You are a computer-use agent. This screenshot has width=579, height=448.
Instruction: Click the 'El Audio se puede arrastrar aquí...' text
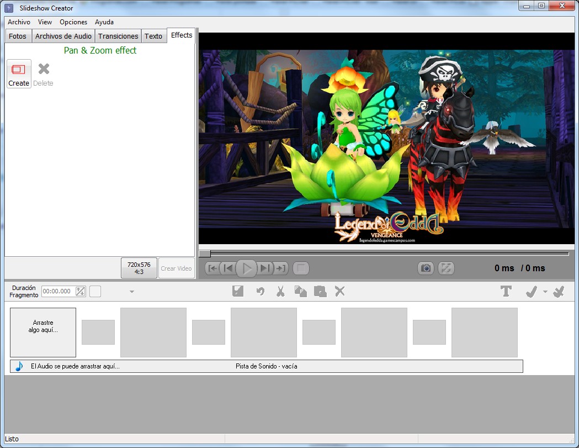click(75, 366)
